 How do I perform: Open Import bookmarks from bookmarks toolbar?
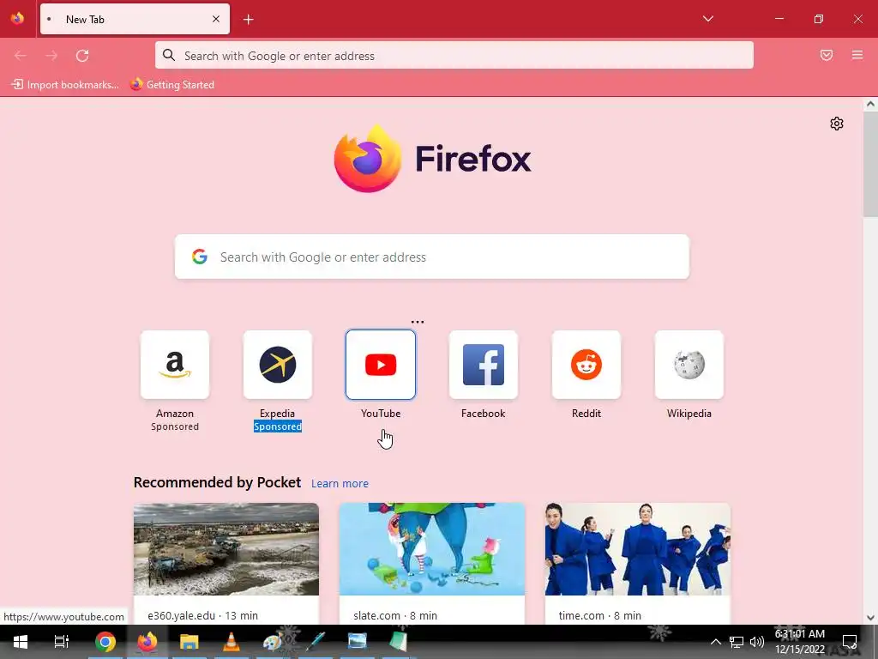coord(66,85)
